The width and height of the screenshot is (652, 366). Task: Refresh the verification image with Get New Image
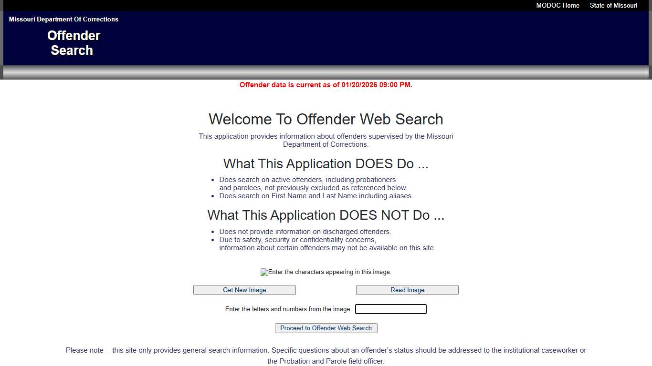click(244, 290)
